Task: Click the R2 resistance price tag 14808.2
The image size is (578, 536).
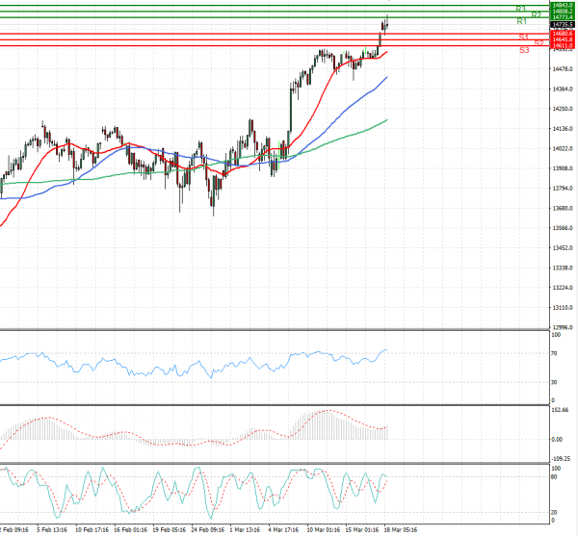Action: tap(563, 12)
